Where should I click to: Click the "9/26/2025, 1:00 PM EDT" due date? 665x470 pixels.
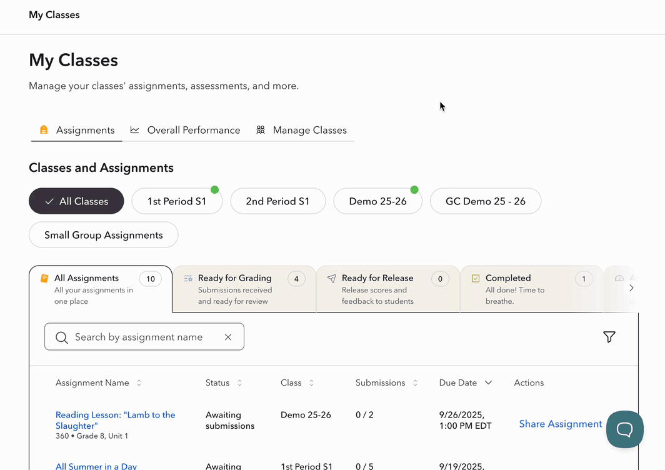pyautogui.click(x=465, y=421)
